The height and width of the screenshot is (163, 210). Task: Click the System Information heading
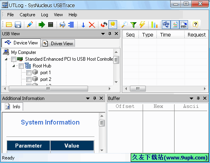(x=50, y=123)
